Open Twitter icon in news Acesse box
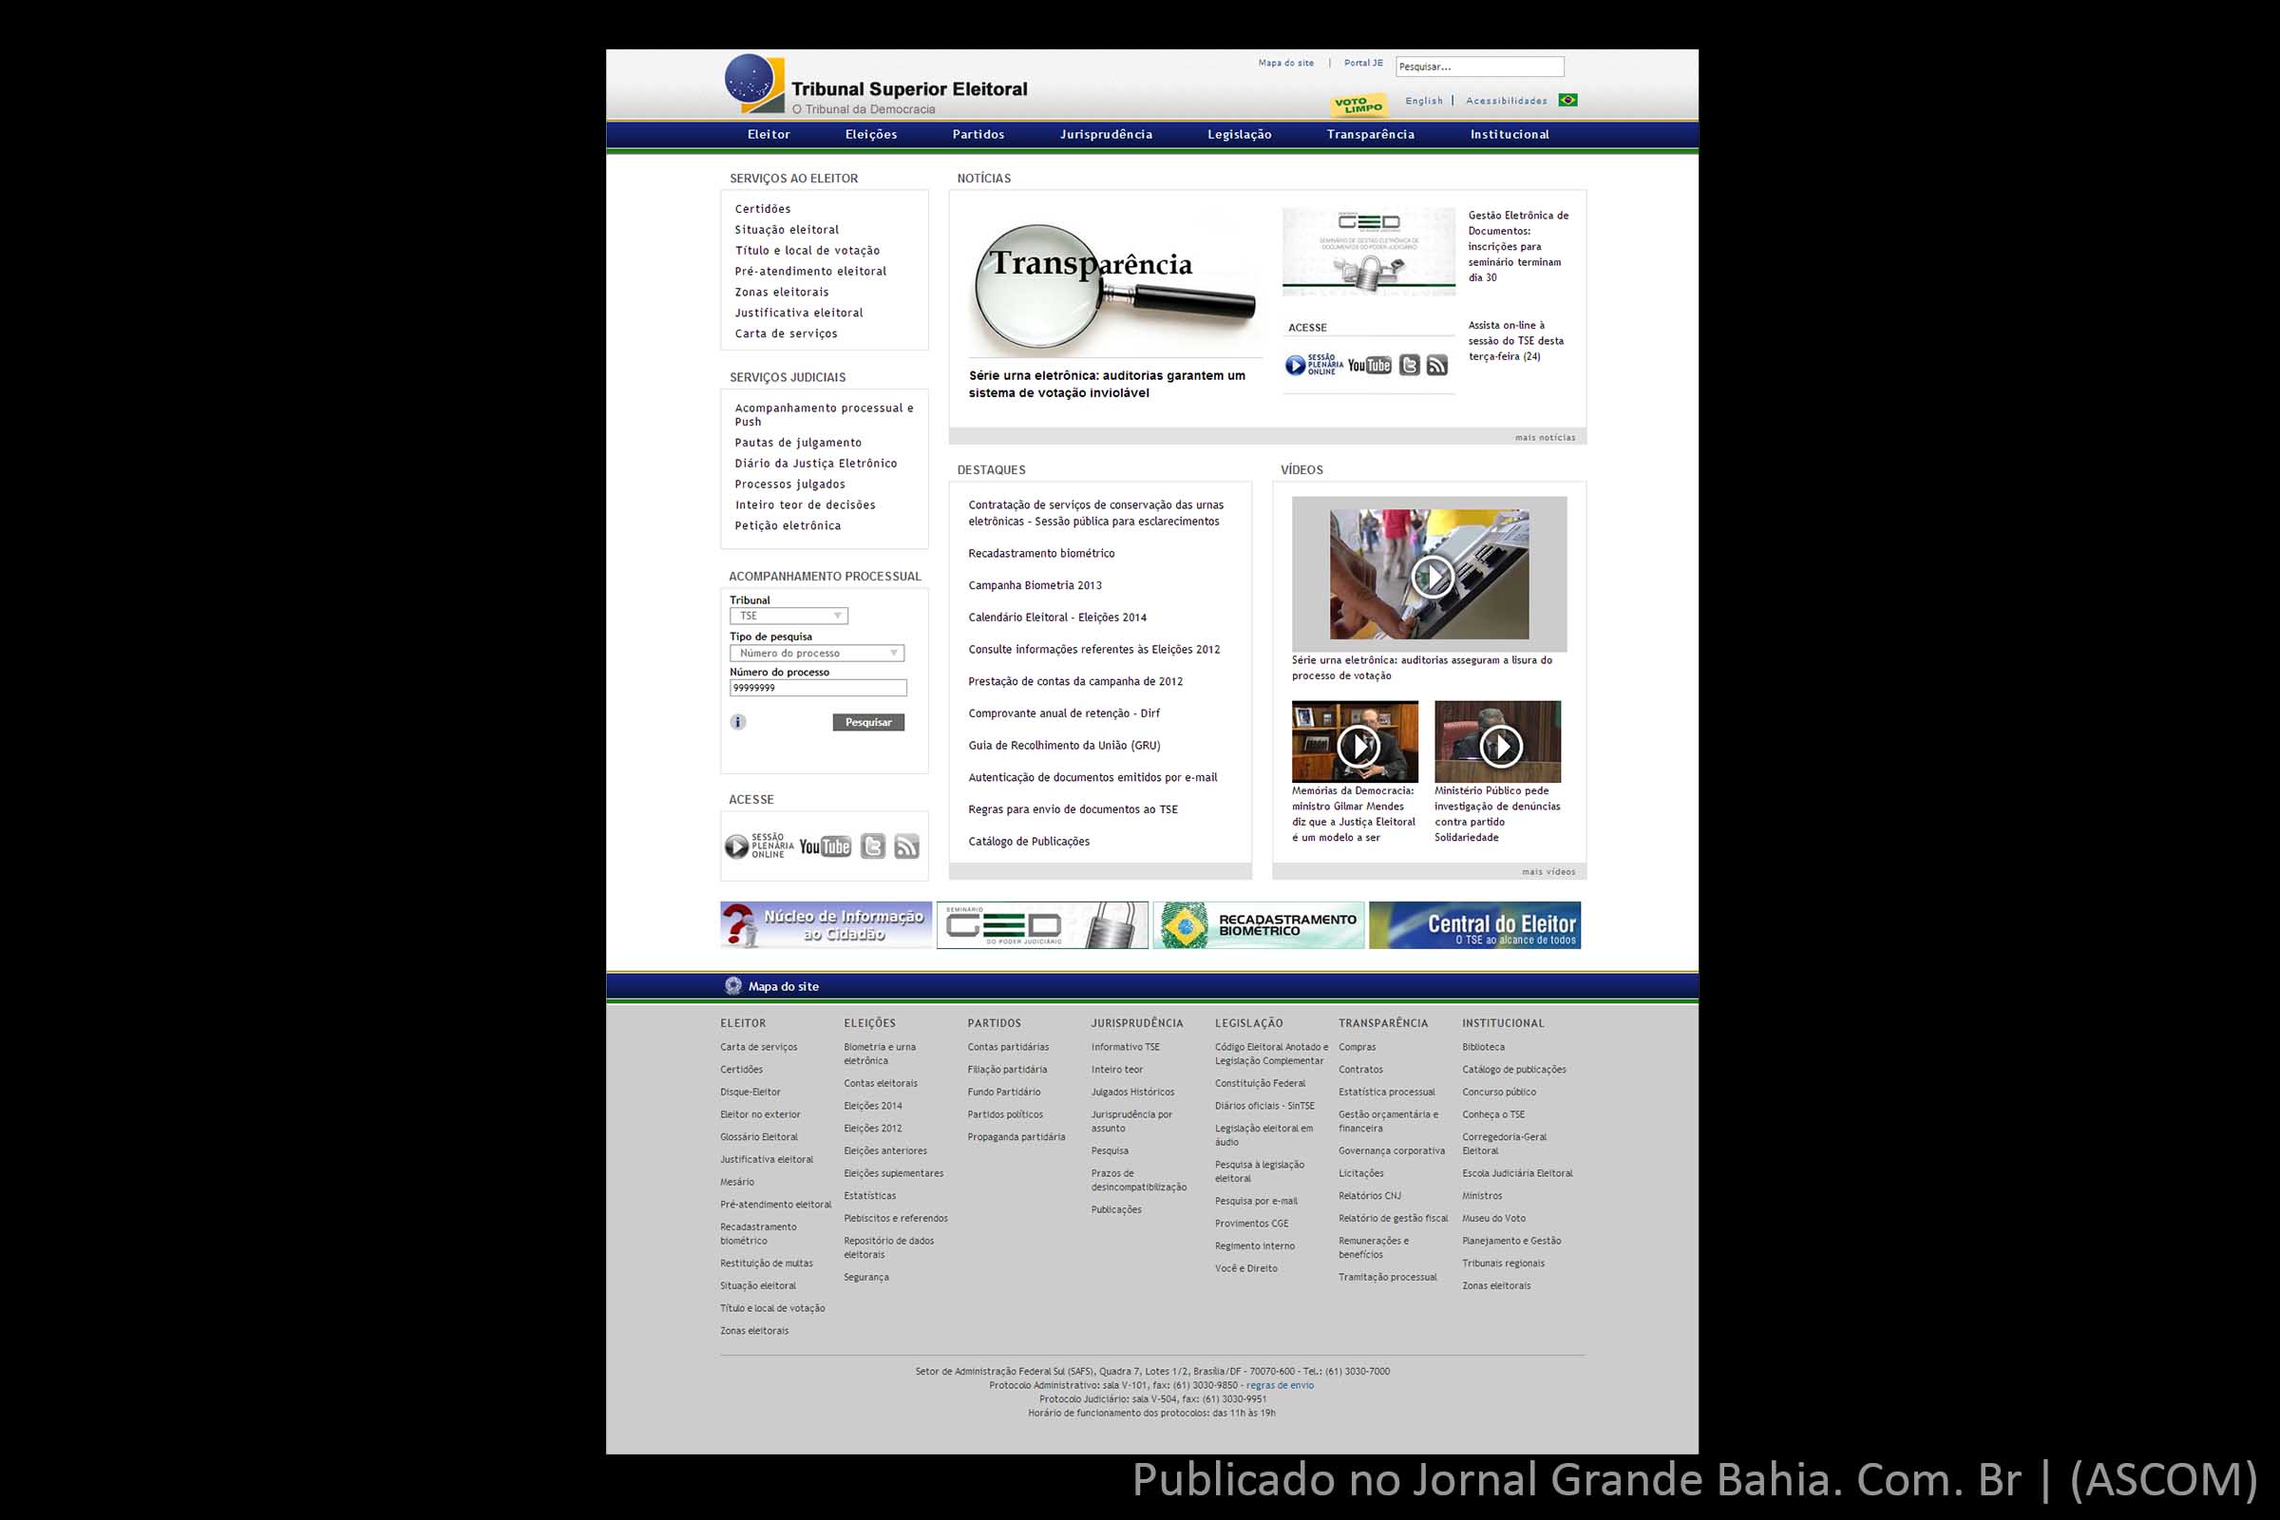 [1410, 366]
